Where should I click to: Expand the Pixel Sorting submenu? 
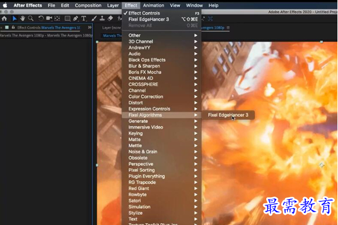tap(162, 170)
